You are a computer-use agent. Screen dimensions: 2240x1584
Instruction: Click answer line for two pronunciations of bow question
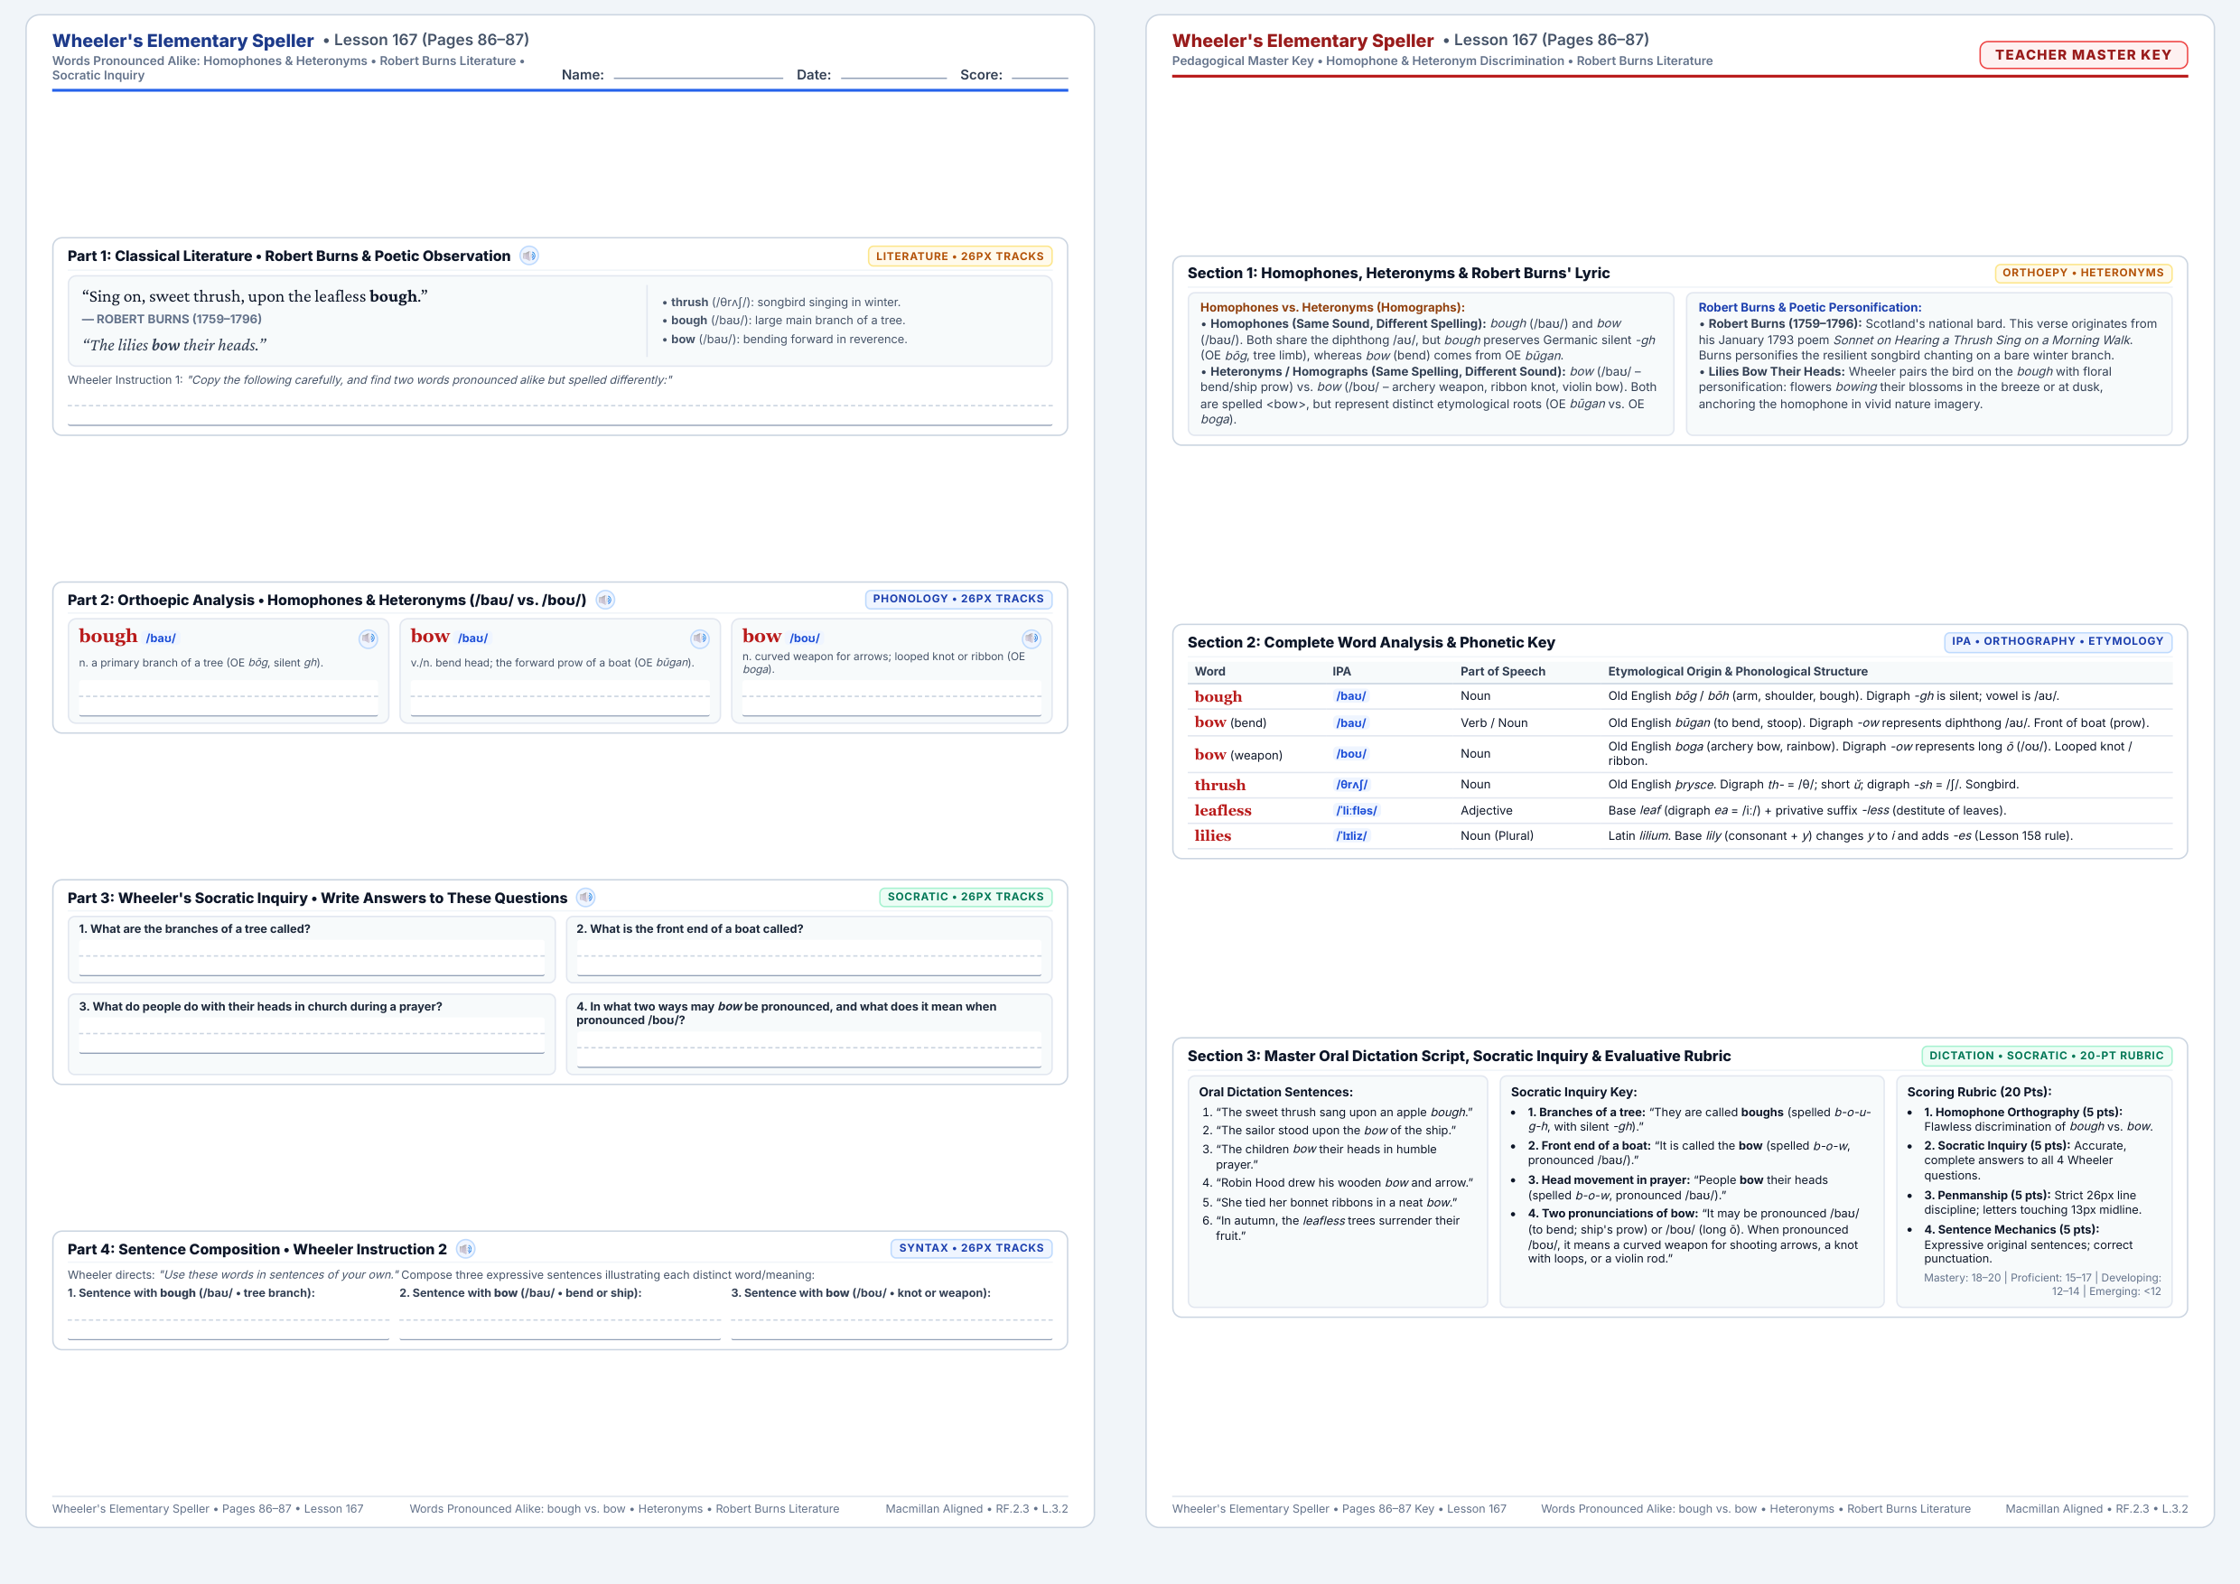click(808, 1049)
